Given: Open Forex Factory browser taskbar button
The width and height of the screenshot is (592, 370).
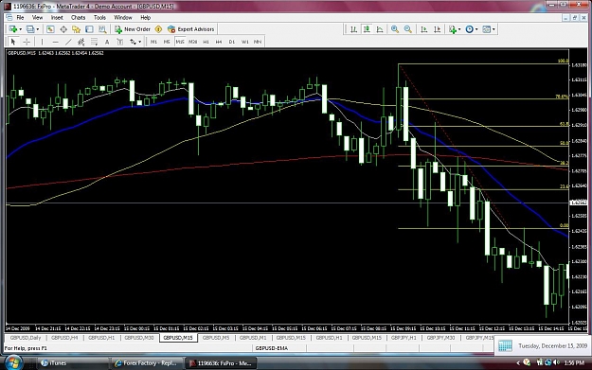Looking at the screenshot, I should pyautogui.click(x=147, y=362).
